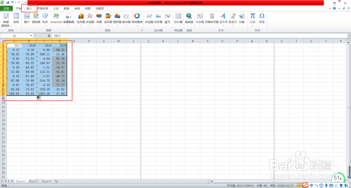Undo the last action
Viewport: 351px width, 188px height.
pyautogui.click(x=13, y=2)
